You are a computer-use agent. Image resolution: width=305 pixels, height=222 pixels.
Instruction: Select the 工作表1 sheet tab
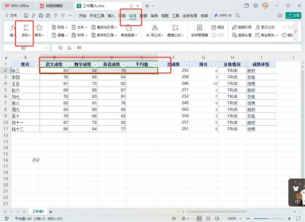[x=39, y=211]
